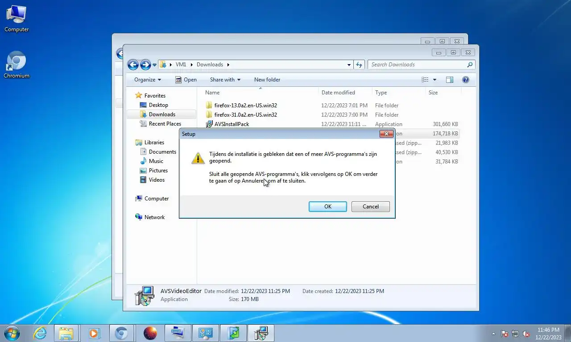Create a New folder
The height and width of the screenshot is (342, 571).
[267, 80]
